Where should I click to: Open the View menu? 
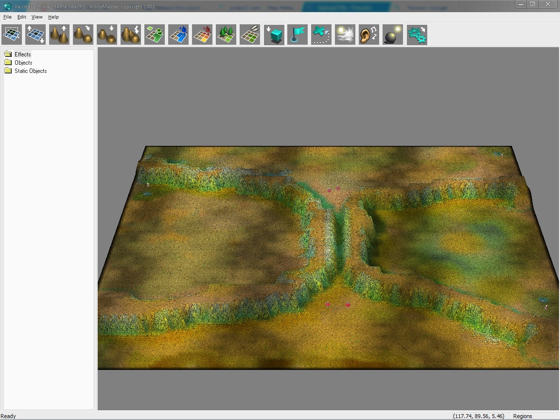click(37, 17)
